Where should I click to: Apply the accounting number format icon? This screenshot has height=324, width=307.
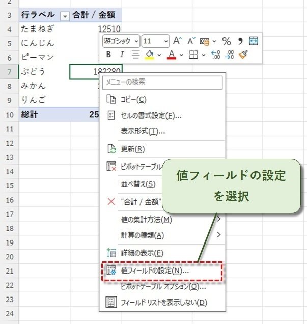(x=204, y=41)
